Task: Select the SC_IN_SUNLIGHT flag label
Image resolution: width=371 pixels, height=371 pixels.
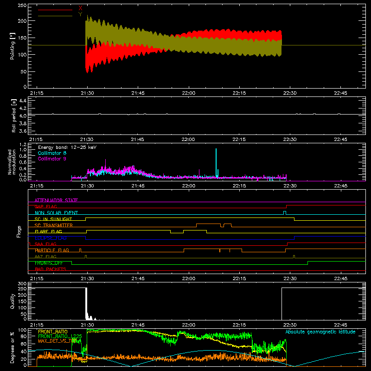Action: [53, 219]
